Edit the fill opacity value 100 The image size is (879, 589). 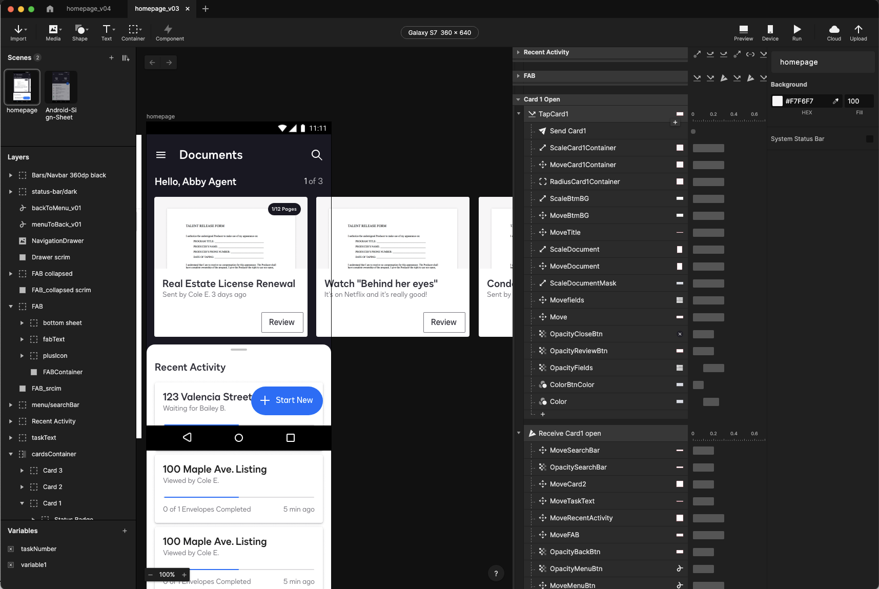point(859,101)
